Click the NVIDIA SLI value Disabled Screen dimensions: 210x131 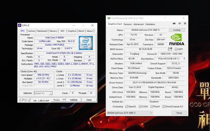154,102
